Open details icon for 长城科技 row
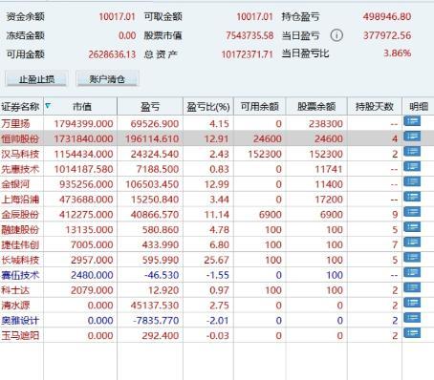Image resolution: width=434 pixels, height=380 pixels. pos(412,258)
